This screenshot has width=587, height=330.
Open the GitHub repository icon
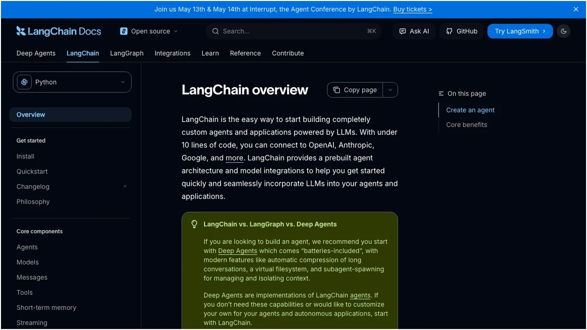[449, 31]
